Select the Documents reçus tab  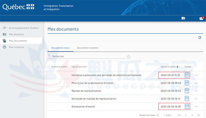[x=60, y=48]
